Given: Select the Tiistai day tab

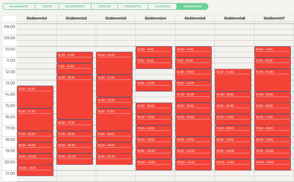Looking at the screenshot, I should click(47, 6).
